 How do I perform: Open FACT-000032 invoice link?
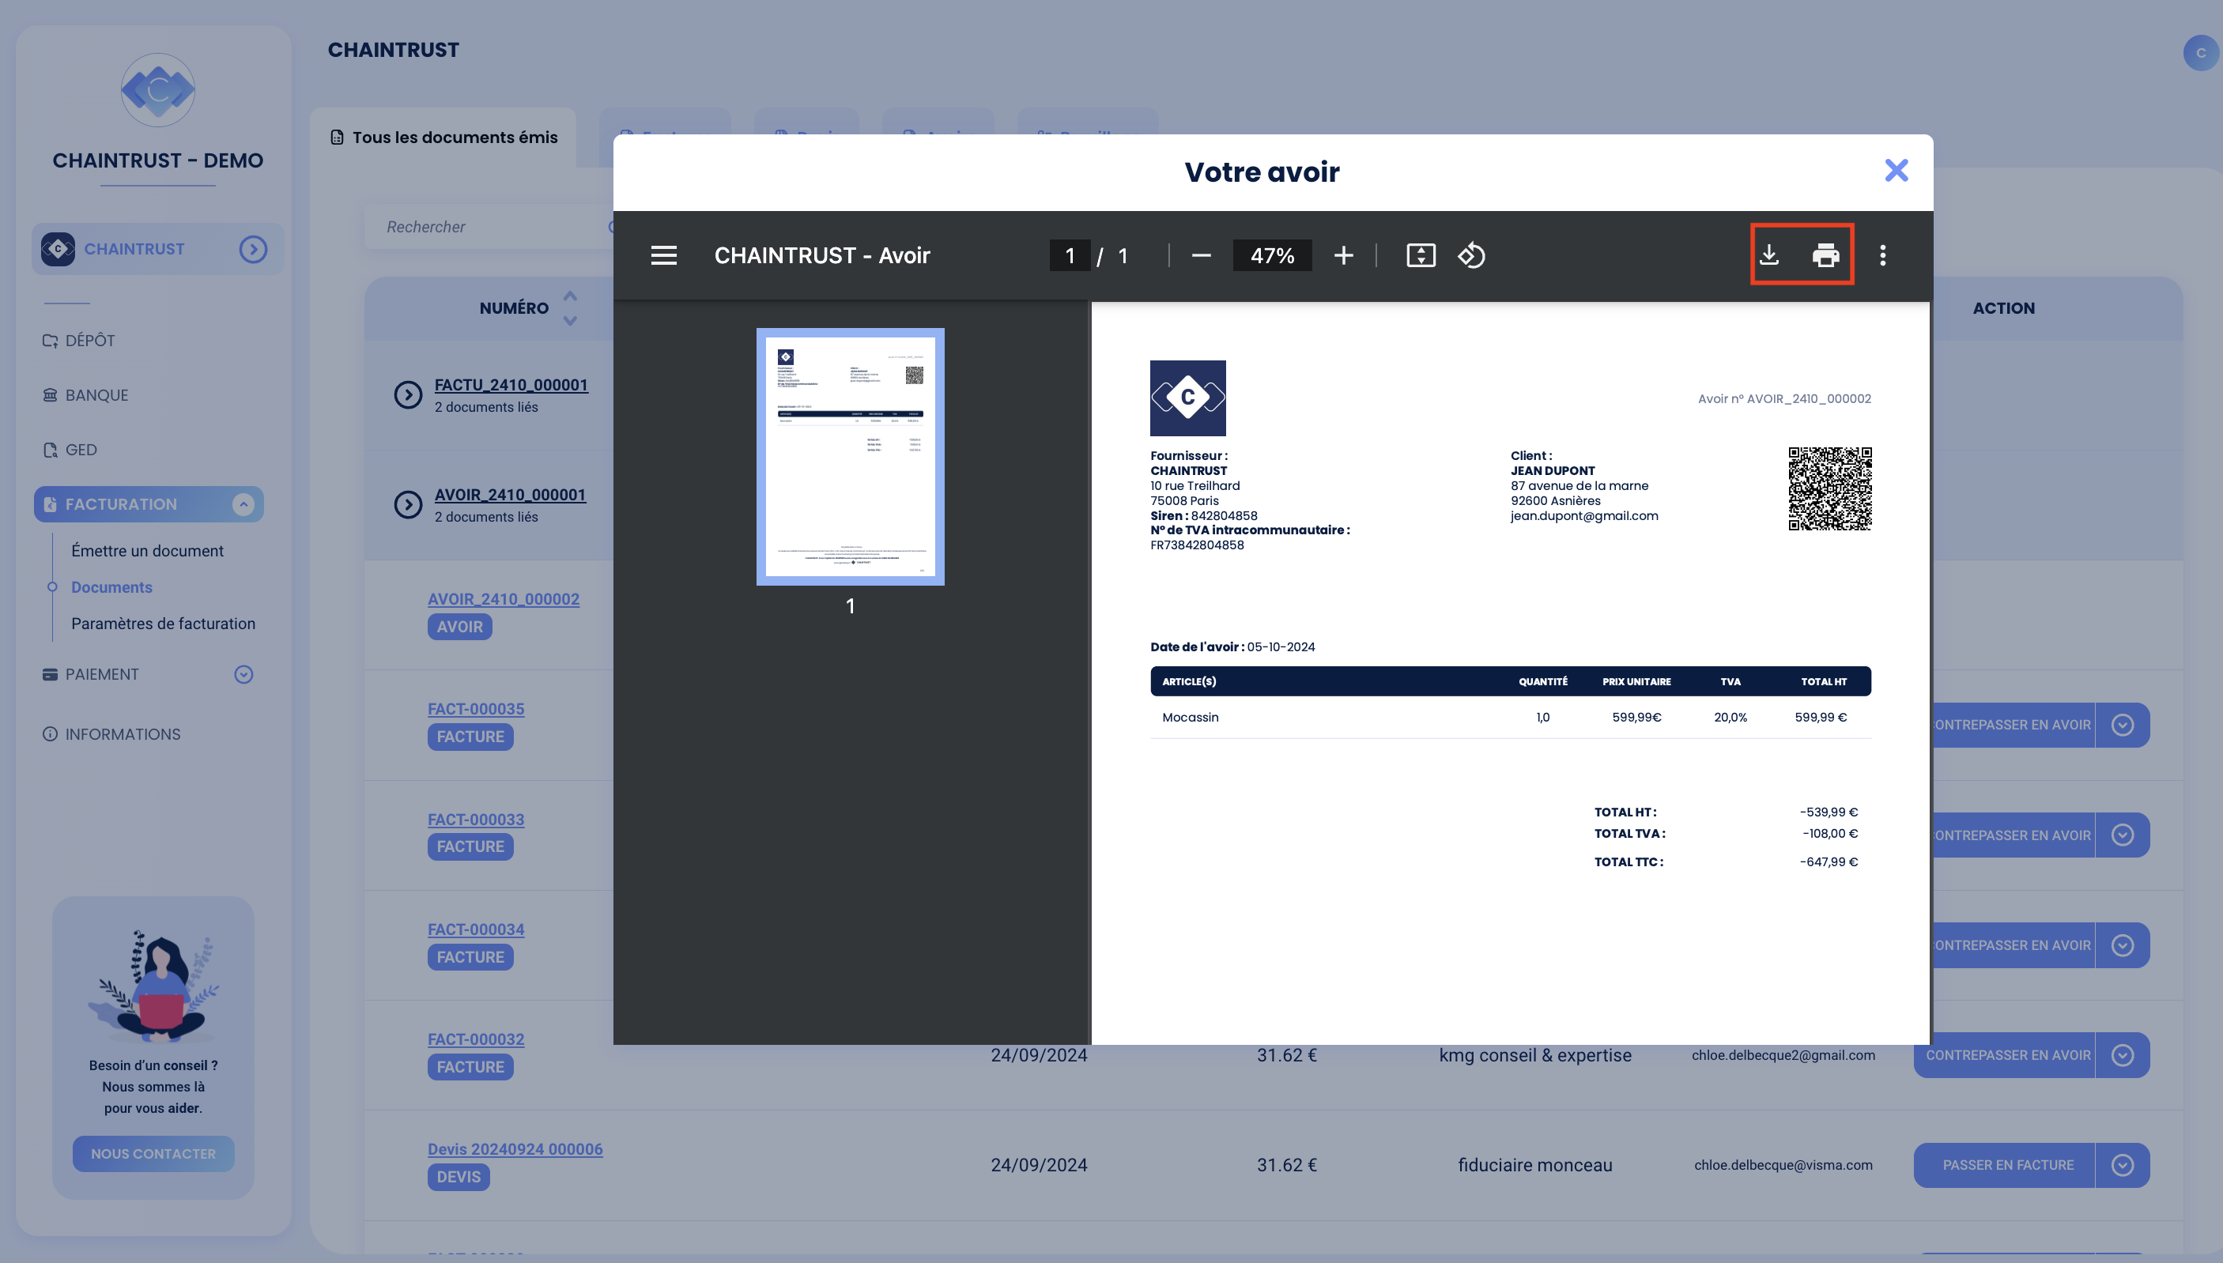[475, 1039]
